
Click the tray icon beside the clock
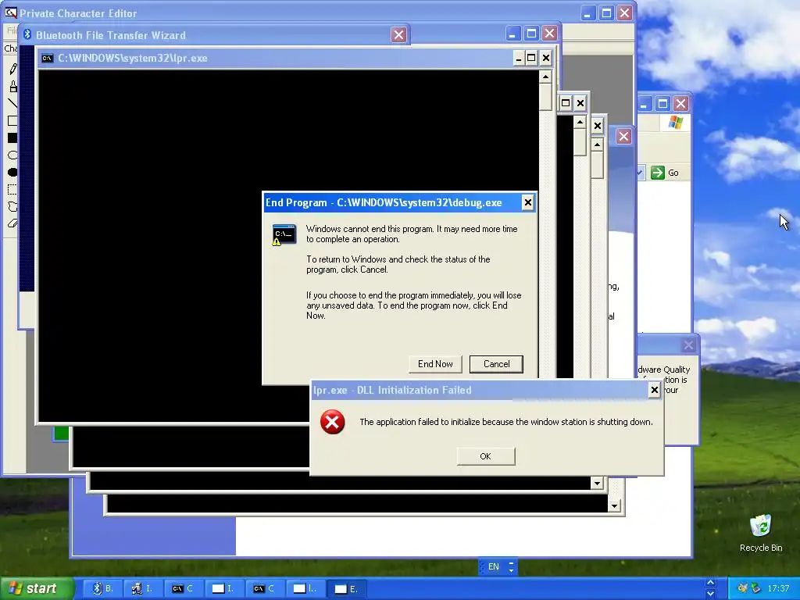coord(756,588)
